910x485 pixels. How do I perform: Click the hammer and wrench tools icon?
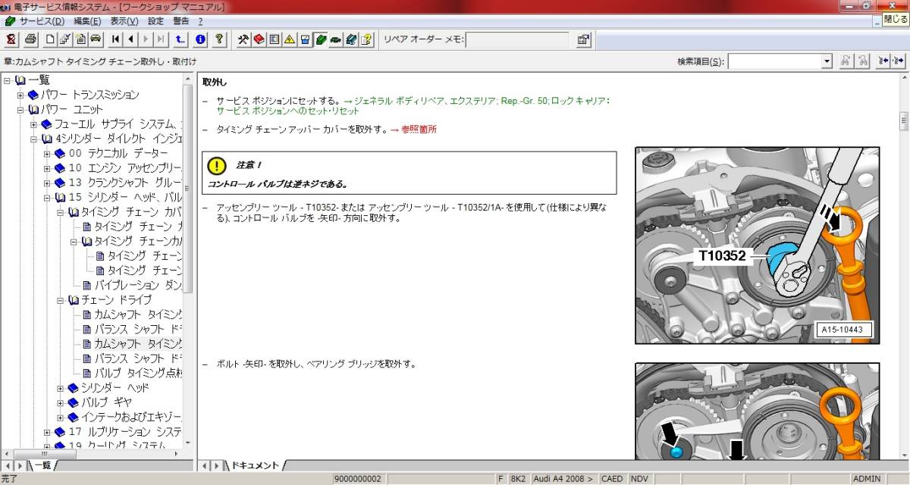(243, 39)
